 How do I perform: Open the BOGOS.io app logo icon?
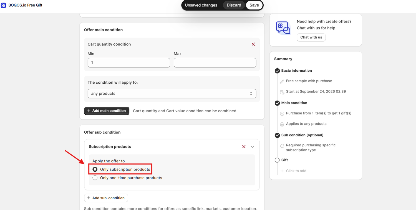[x=3, y=5]
